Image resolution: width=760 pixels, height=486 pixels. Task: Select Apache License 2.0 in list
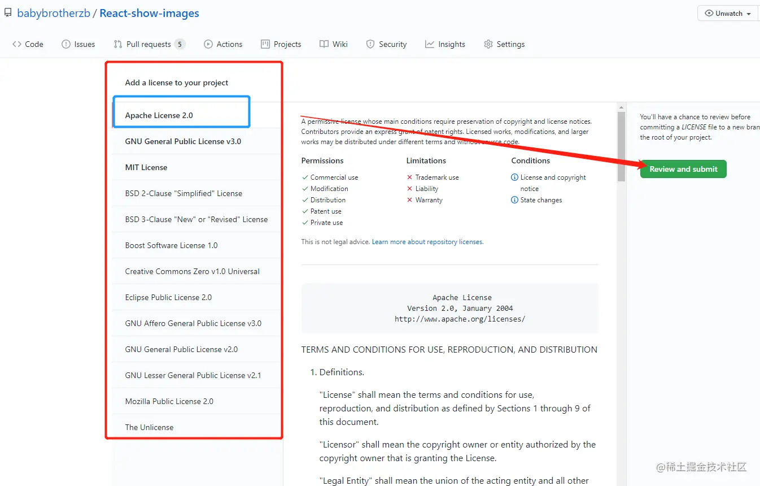coord(196,115)
